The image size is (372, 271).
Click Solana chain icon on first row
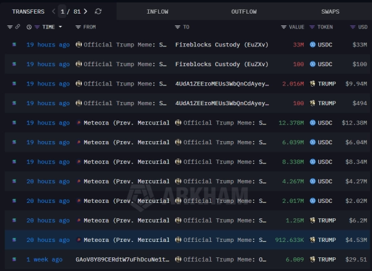point(14,45)
